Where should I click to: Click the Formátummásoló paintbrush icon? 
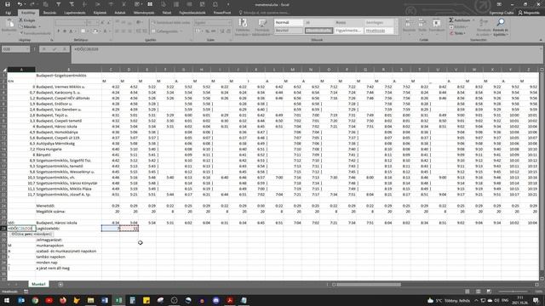(20, 33)
